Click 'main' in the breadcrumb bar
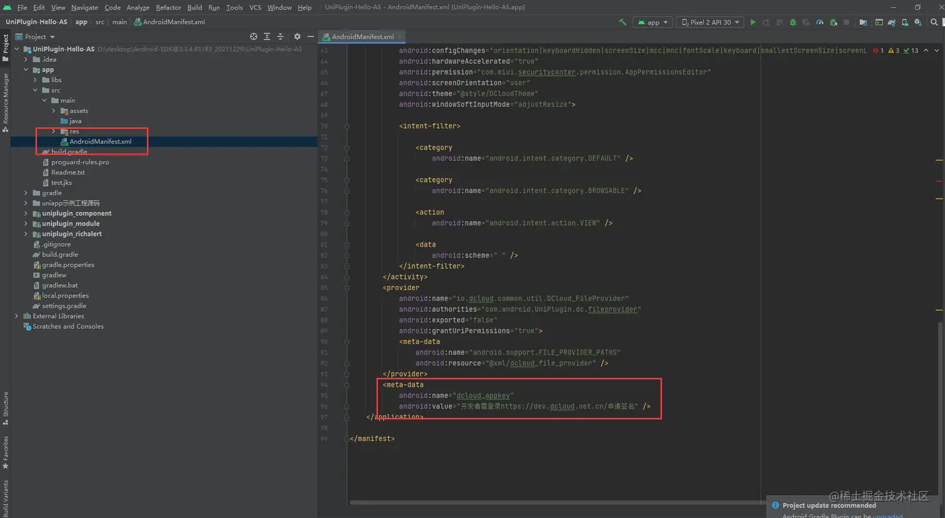The height and width of the screenshot is (518, 945). 119,22
